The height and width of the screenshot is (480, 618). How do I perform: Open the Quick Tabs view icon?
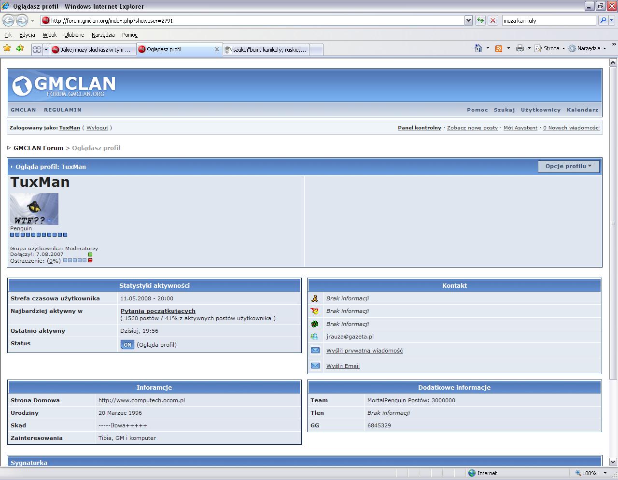37,49
